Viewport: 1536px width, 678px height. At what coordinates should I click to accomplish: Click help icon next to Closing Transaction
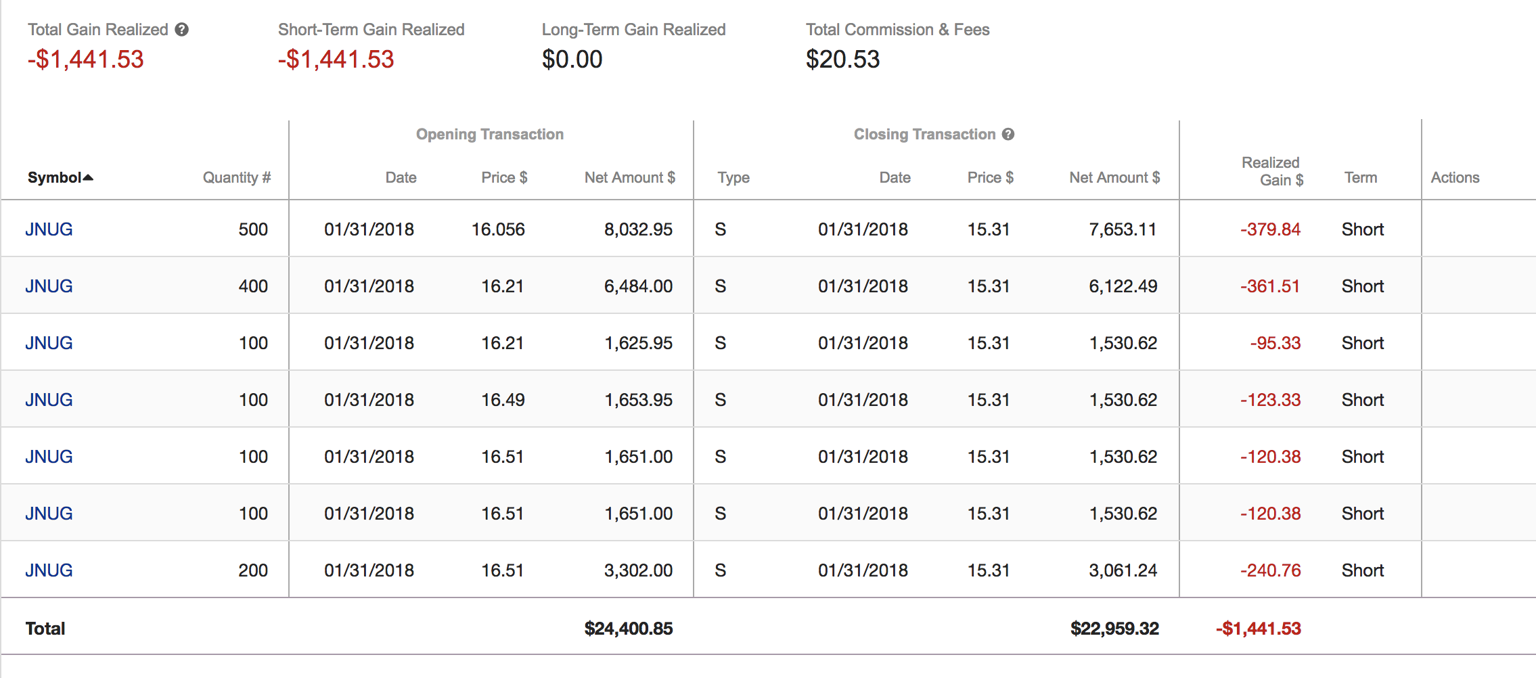click(1008, 134)
